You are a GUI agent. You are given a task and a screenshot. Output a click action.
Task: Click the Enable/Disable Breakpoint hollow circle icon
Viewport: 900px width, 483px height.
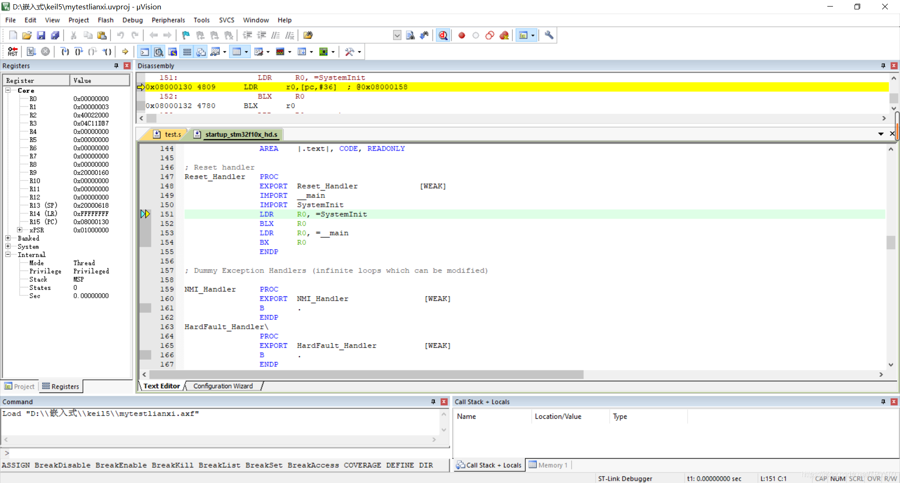(x=476, y=35)
